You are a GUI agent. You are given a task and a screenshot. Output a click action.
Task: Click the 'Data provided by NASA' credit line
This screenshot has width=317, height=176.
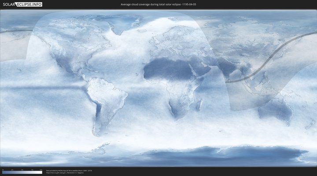[69, 171]
